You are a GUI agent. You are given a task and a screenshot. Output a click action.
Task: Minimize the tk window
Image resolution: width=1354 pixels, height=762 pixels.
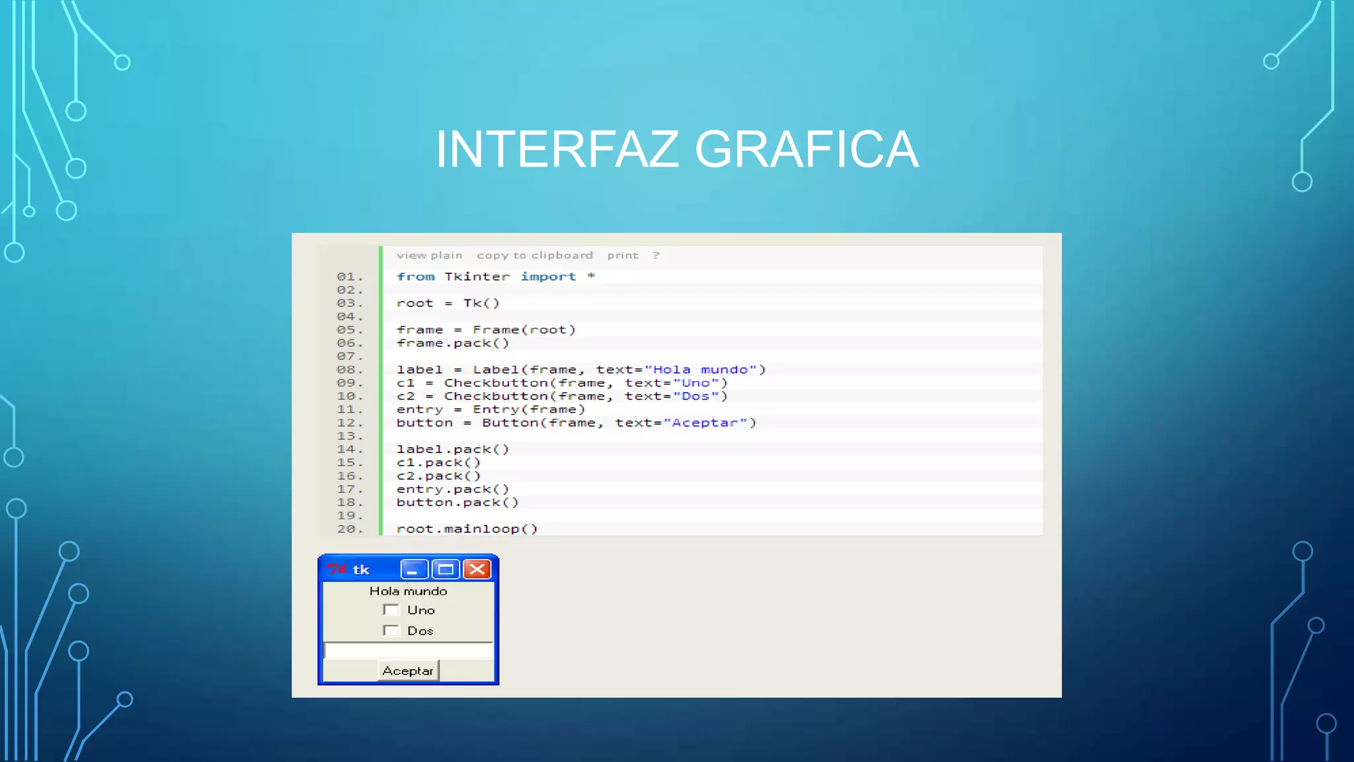[x=414, y=569]
